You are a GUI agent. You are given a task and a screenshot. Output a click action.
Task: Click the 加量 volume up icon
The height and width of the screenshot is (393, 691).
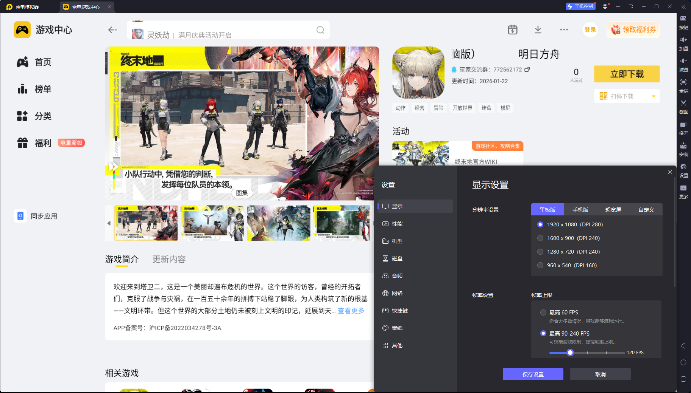pyautogui.click(x=683, y=40)
